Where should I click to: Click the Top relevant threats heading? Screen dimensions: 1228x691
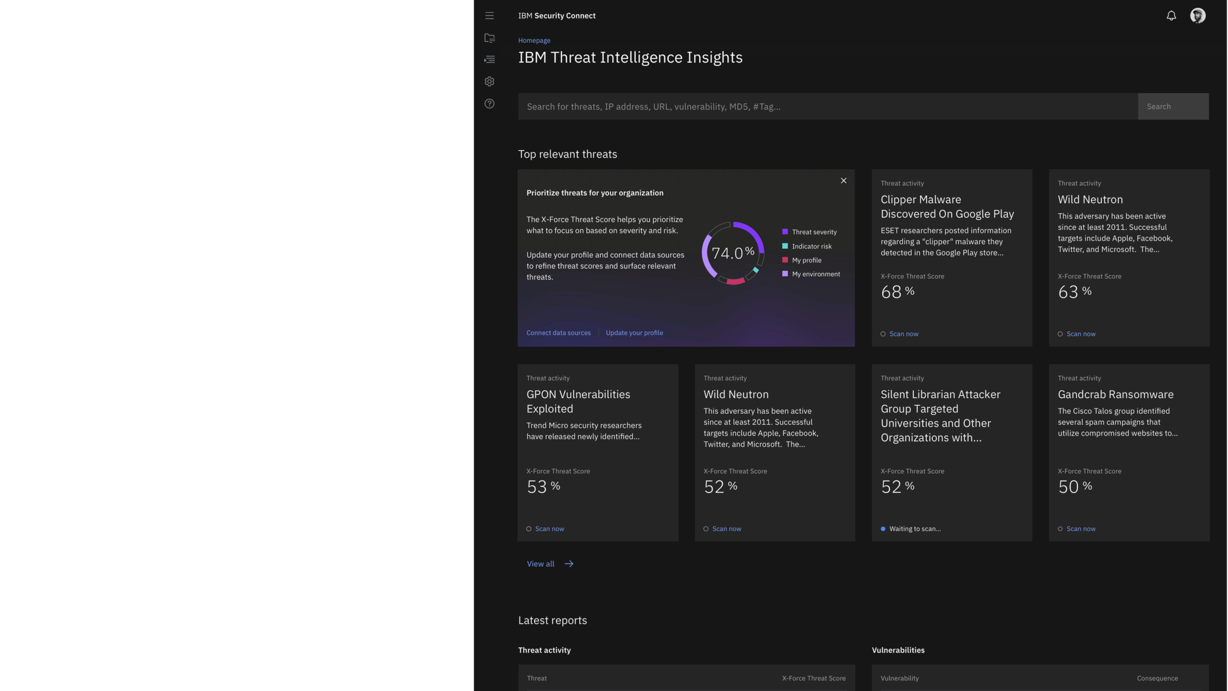pos(567,155)
